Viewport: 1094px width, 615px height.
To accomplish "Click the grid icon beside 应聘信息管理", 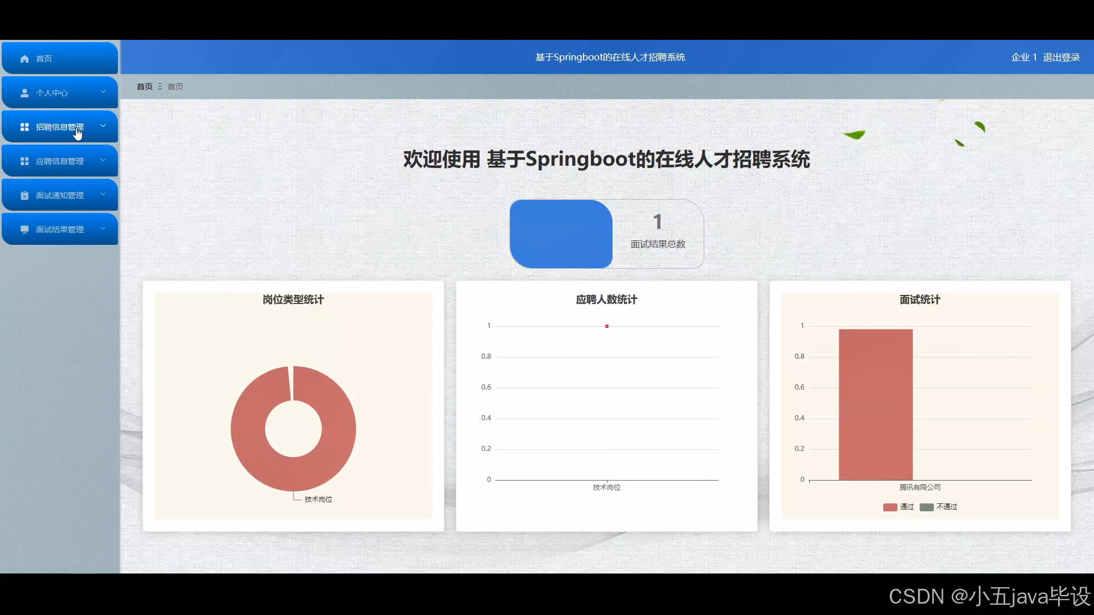I will point(25,161).
